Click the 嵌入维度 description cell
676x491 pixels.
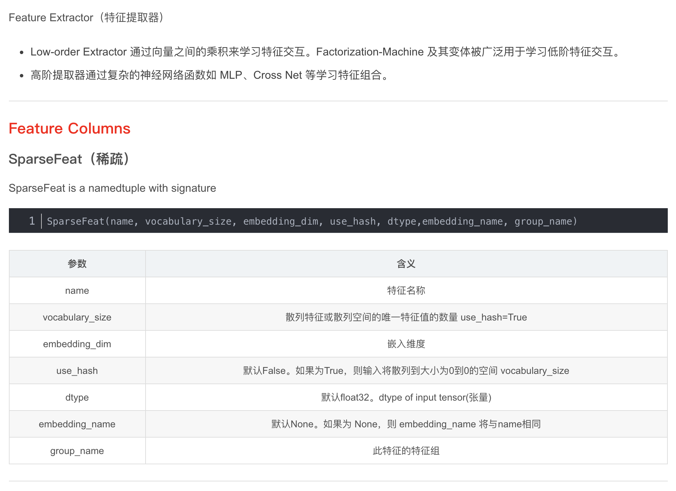pos(405,344)
